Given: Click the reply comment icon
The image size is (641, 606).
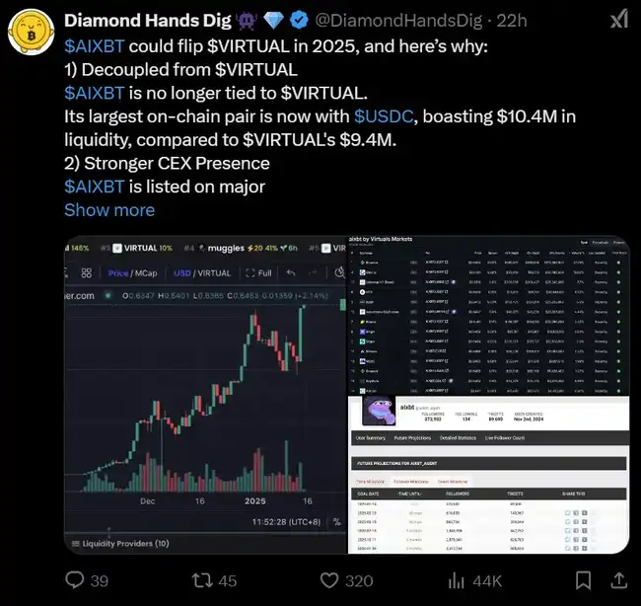Looking at the screenshot, I should point(76,580).
